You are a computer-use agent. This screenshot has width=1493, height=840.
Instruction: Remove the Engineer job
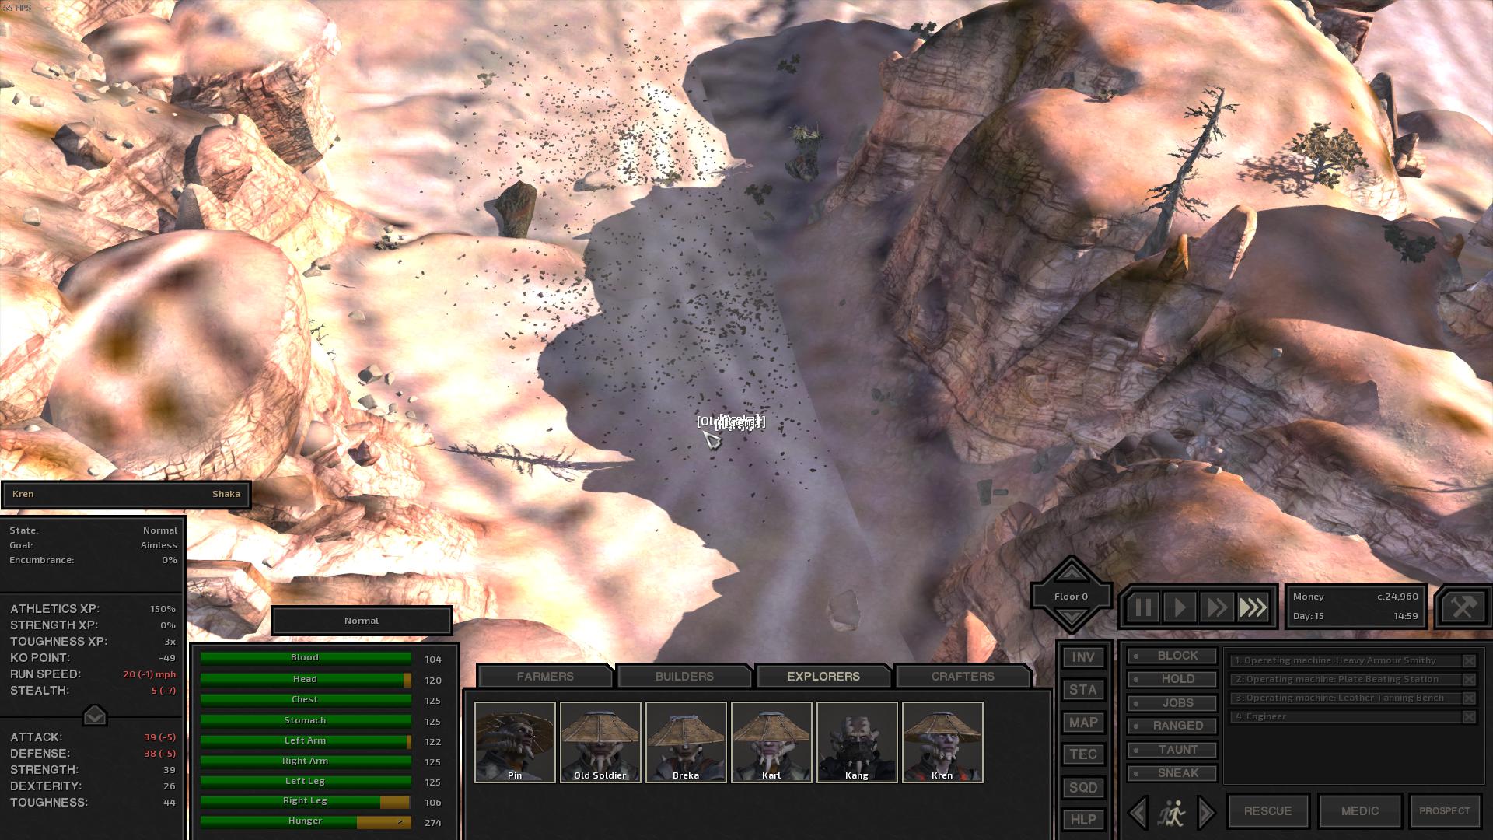click(x=1469, y=716)
